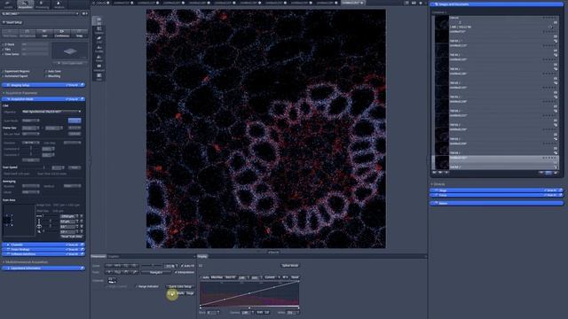This screenshot has width=568, height=319.
Task: Click the Scan Area preview box
Action: pyautogui.click(x=19, y=221)
